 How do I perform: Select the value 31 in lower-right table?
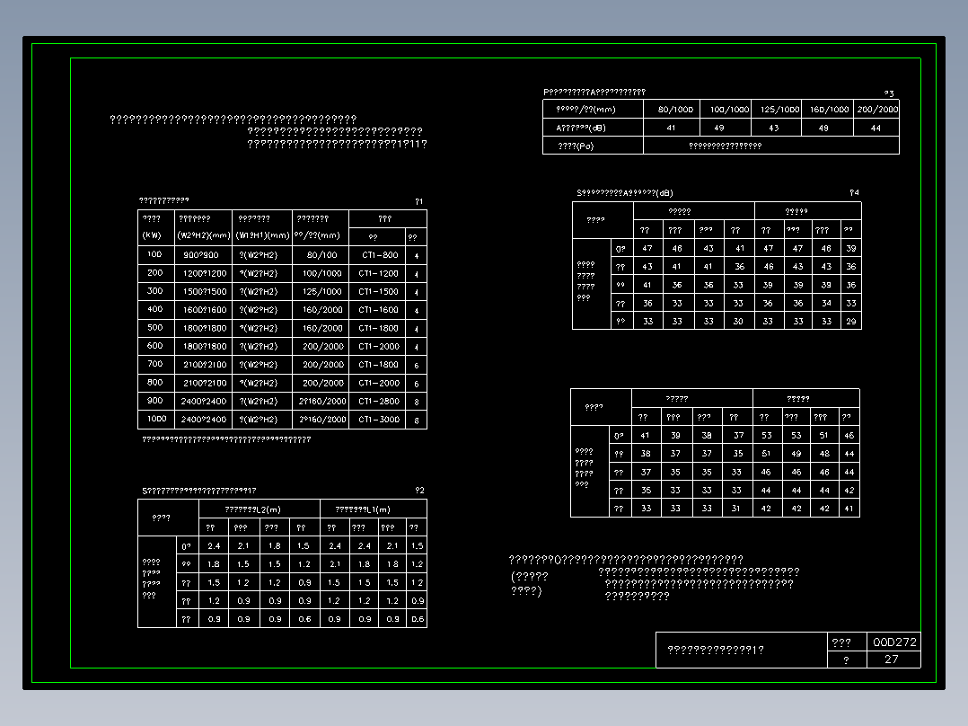pyautogui.click(x=736, y=509)
